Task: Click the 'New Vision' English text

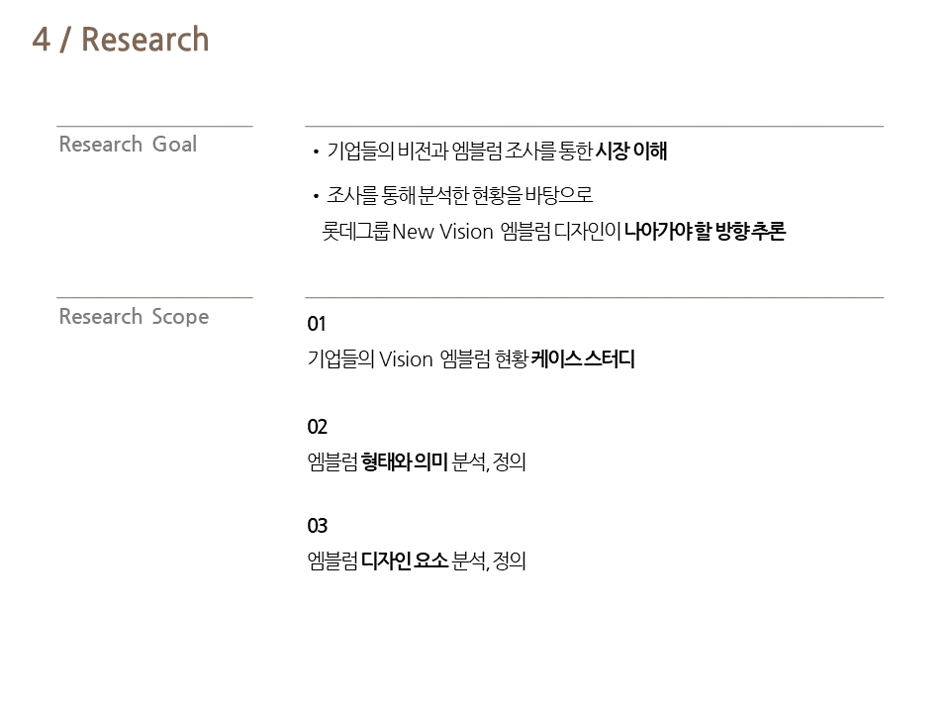Action: (x=443, y=232)
